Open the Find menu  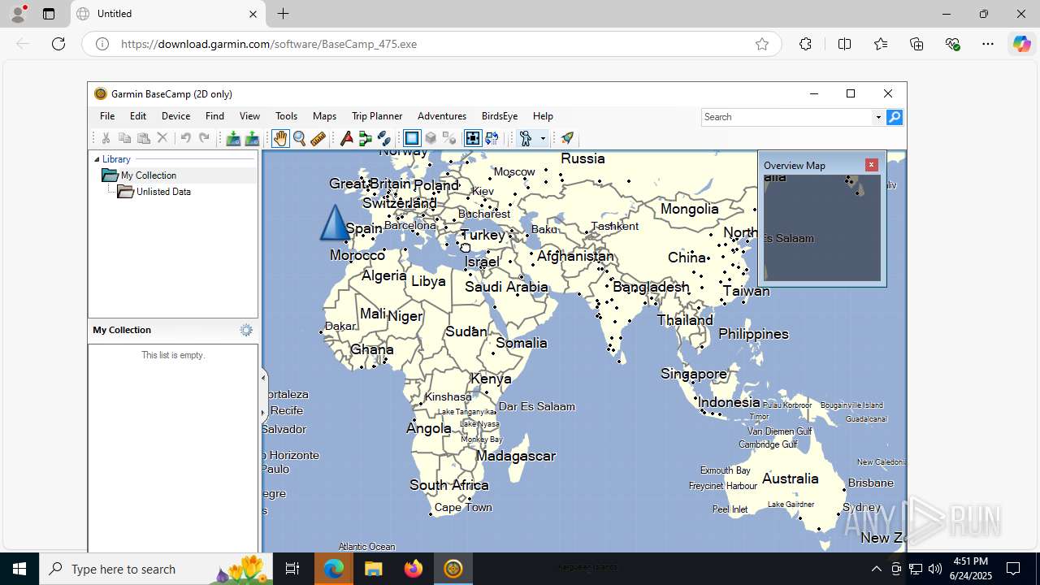214,116
